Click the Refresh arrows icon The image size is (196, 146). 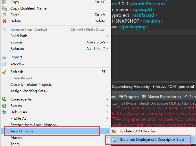coord(4,72)
